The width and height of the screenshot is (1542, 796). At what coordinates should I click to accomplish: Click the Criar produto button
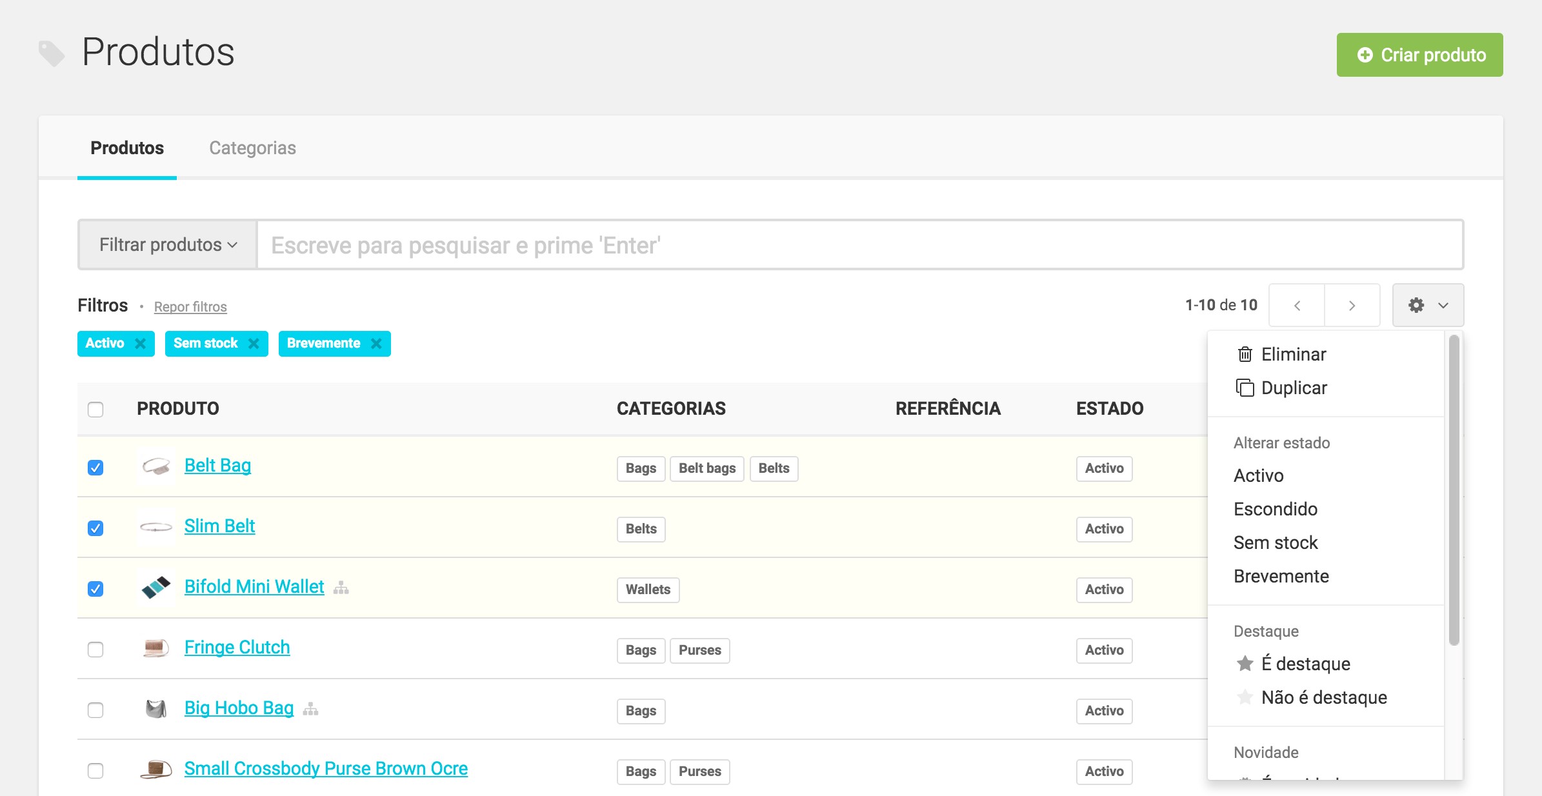point(1419,55)
